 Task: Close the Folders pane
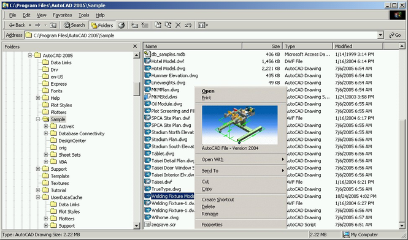(135, 47)
